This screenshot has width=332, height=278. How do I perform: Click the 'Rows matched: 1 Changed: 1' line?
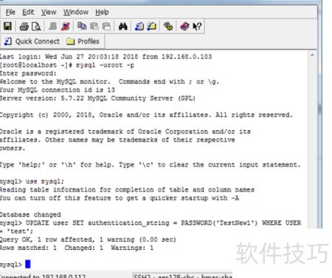(77, 248)
